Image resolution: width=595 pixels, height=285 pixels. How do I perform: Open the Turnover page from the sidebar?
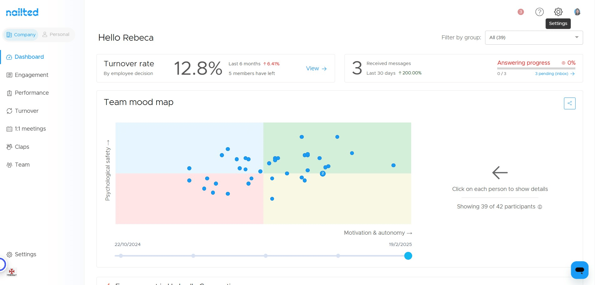click(27, 111)
